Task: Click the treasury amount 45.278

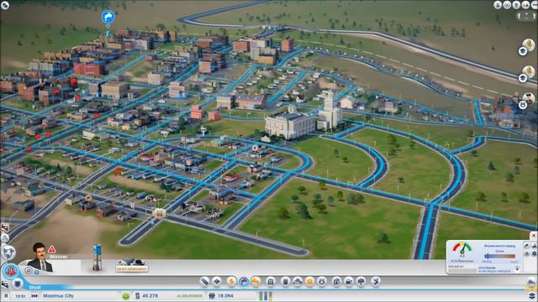Action: [150, 295]
